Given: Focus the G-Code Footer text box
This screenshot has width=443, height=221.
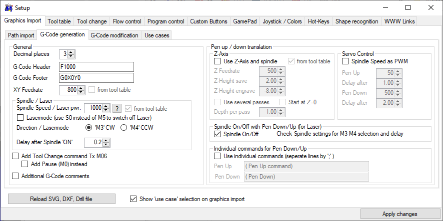Looking at the screenshot, I should click(95, 78).
